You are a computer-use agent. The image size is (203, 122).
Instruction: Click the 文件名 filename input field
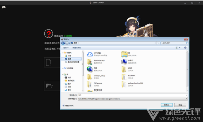pyautogui.click(x=132, y=95)
